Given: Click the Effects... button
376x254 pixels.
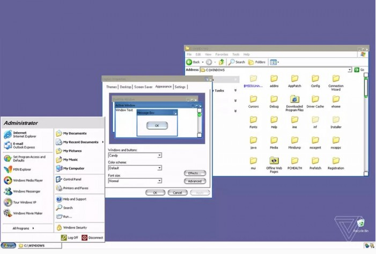Looking at the screenshot, I should 194,173.
